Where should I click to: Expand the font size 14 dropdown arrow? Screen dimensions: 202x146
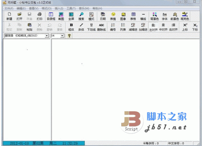tap(62, 36)
